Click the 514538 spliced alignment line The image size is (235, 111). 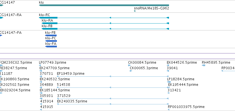113,87
